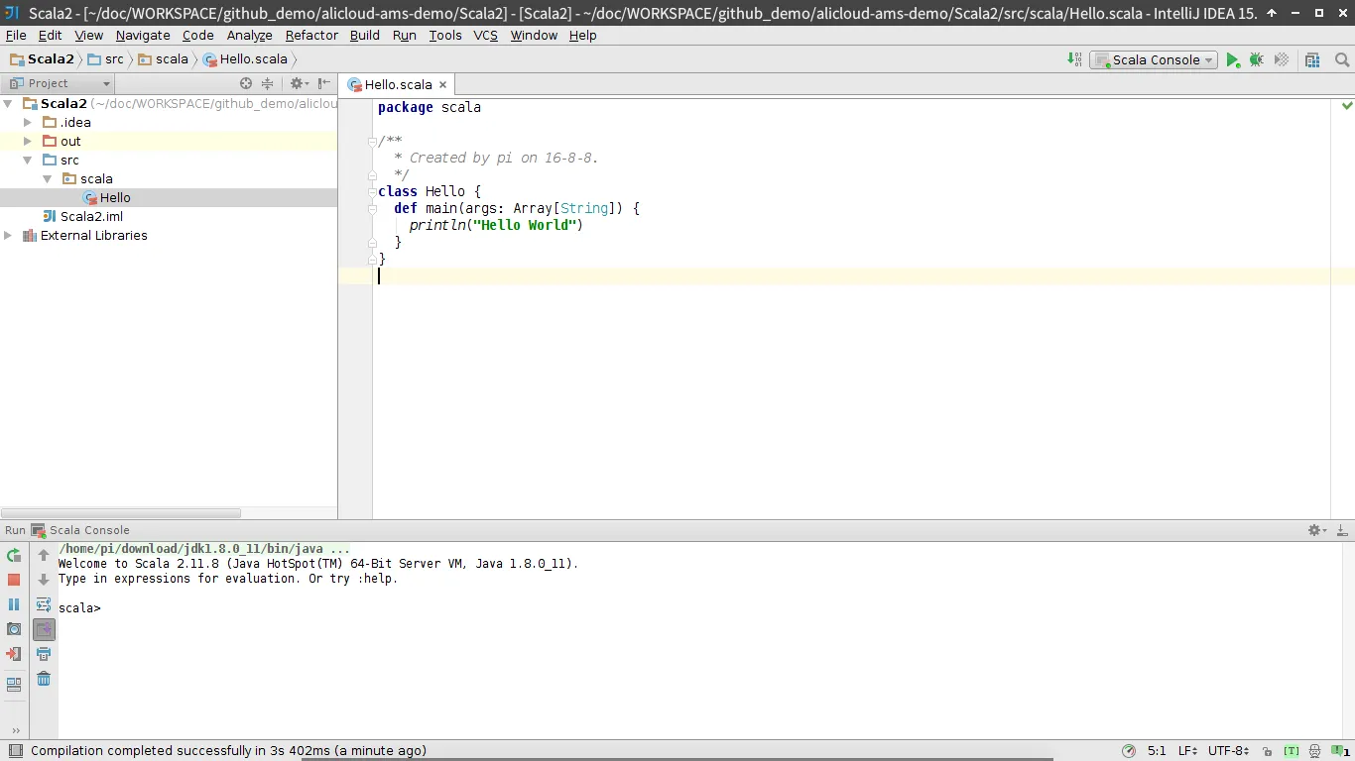1355x761 pixels.
Task: Open the event log notification icon
Action: point(1339,751)
